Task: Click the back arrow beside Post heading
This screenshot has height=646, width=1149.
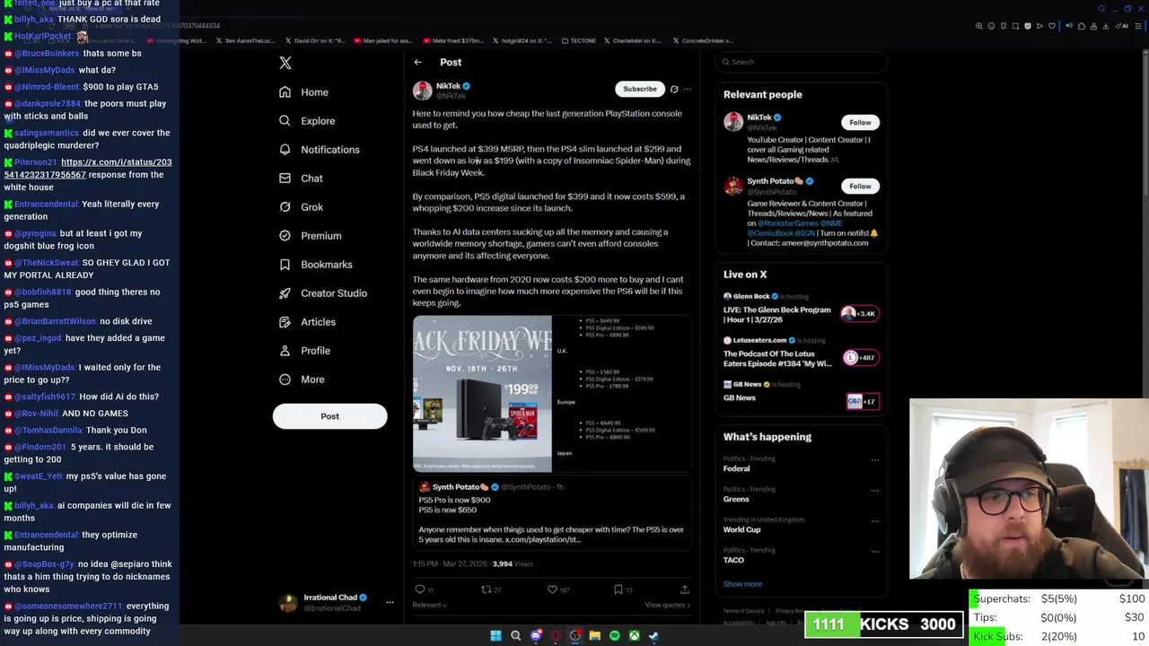Action: click(x=417, y=62)
